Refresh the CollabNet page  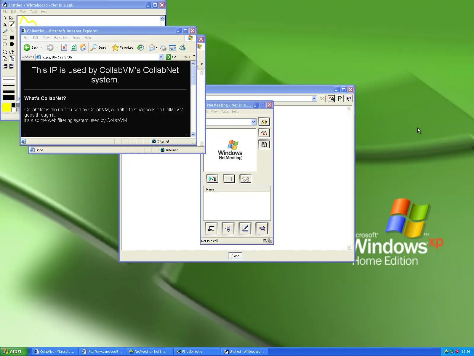pyautogui.click(x=74, y=47)
